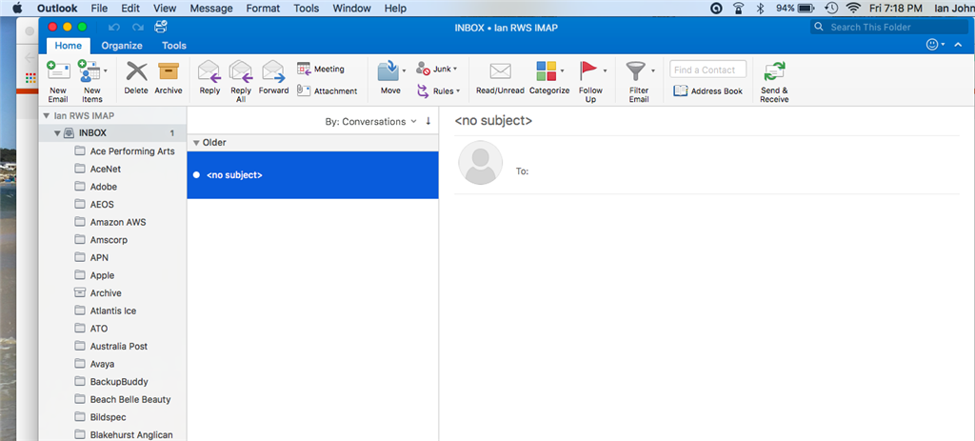Archive the selected message
975x441 pixels.
point(169,78)
